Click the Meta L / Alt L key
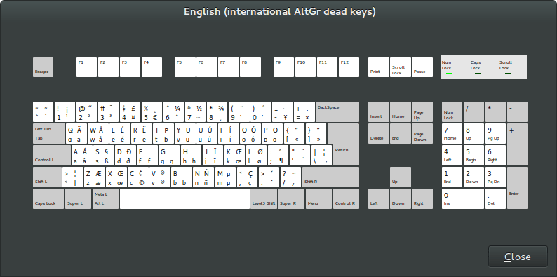The width and height of the screenshot is (557, 277). 105,198
